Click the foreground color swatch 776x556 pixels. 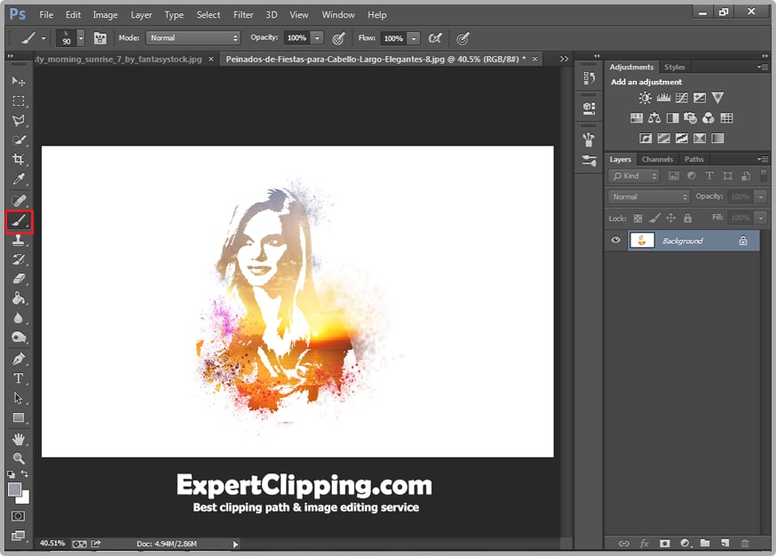[14, 489]
